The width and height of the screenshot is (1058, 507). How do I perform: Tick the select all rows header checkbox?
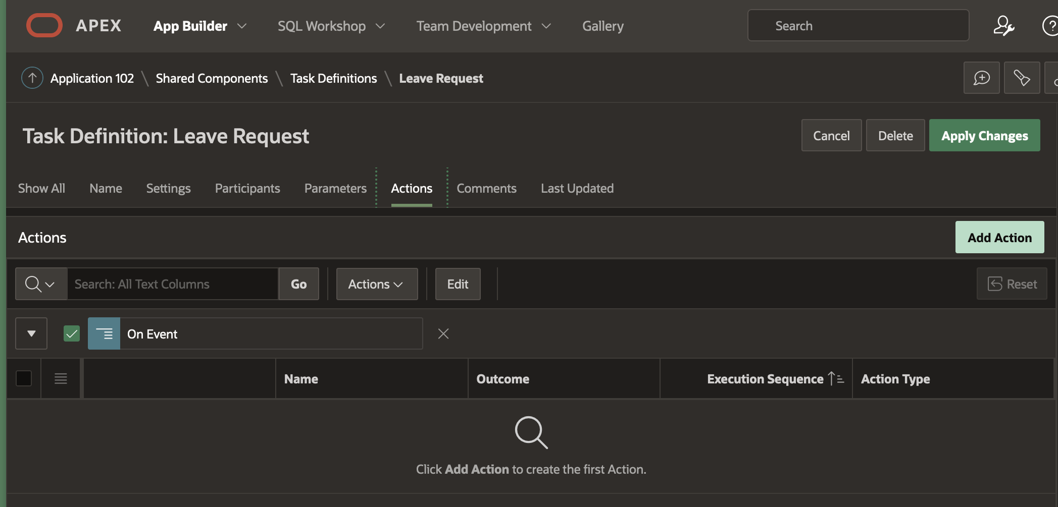pos(24,378)
